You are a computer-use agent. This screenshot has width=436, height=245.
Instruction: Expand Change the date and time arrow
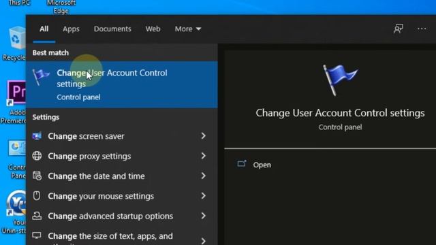pyautogui.click(x=204, y=176)
